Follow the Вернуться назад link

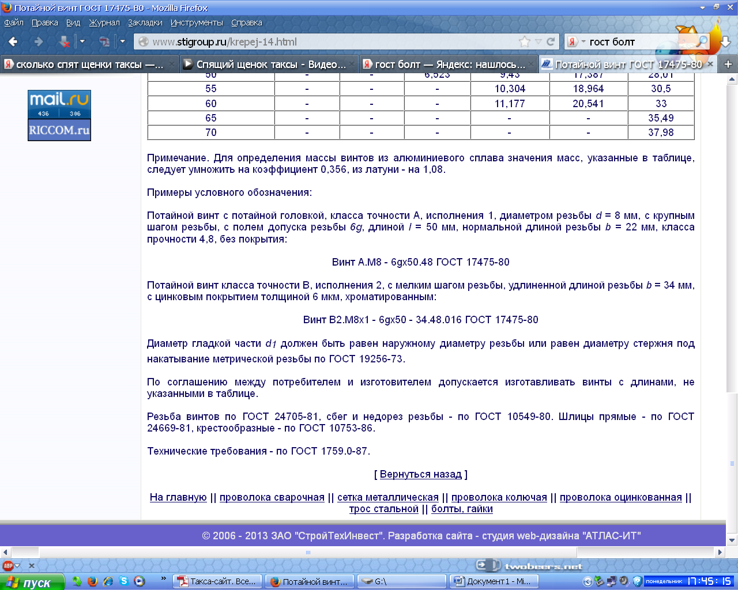pos(421,474)
